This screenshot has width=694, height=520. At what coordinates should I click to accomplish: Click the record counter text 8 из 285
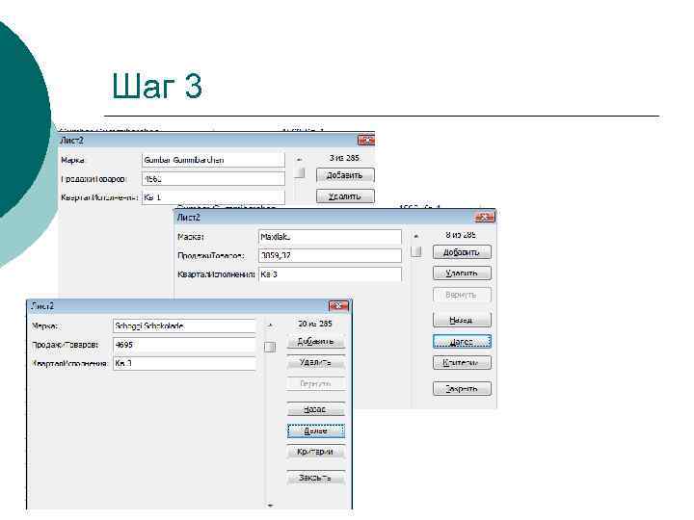pos(461,235)
